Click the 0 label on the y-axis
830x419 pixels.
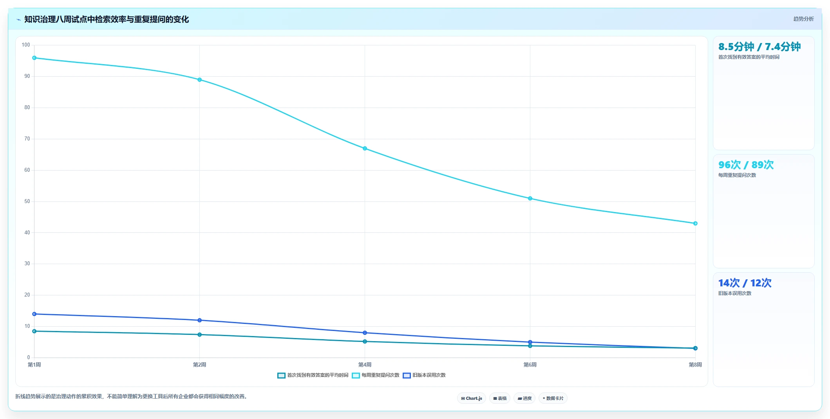[x=29, y=358]
